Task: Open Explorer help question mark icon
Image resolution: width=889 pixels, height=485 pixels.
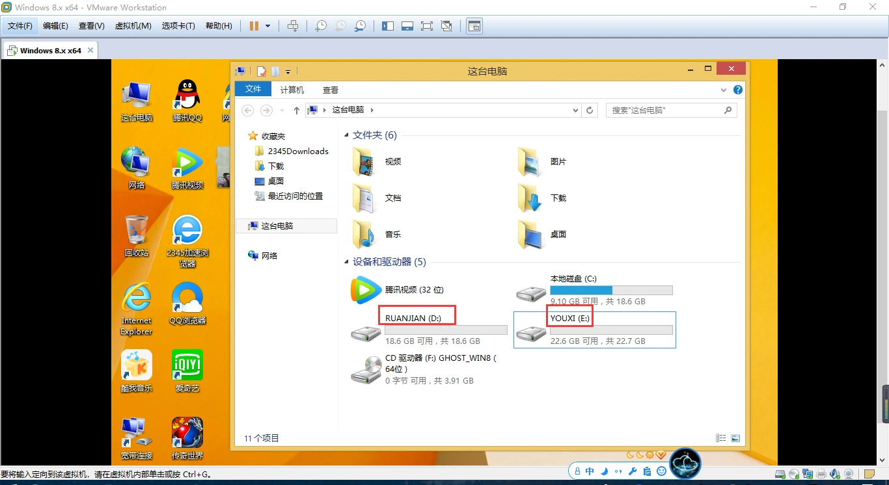Action: coord(737,90)
